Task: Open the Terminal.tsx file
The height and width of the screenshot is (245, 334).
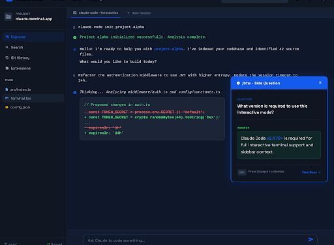Action: pyautogui.click(x=33, y=98)
